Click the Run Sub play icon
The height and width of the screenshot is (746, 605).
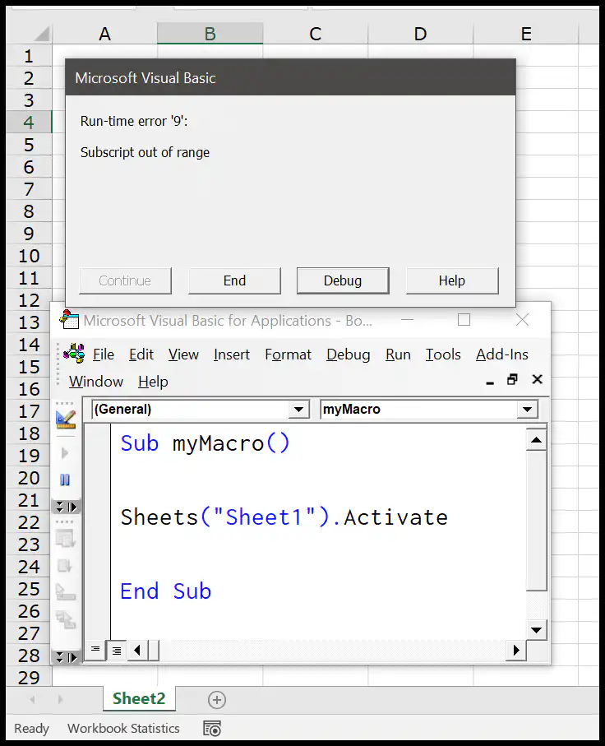(x=65, y=453)
